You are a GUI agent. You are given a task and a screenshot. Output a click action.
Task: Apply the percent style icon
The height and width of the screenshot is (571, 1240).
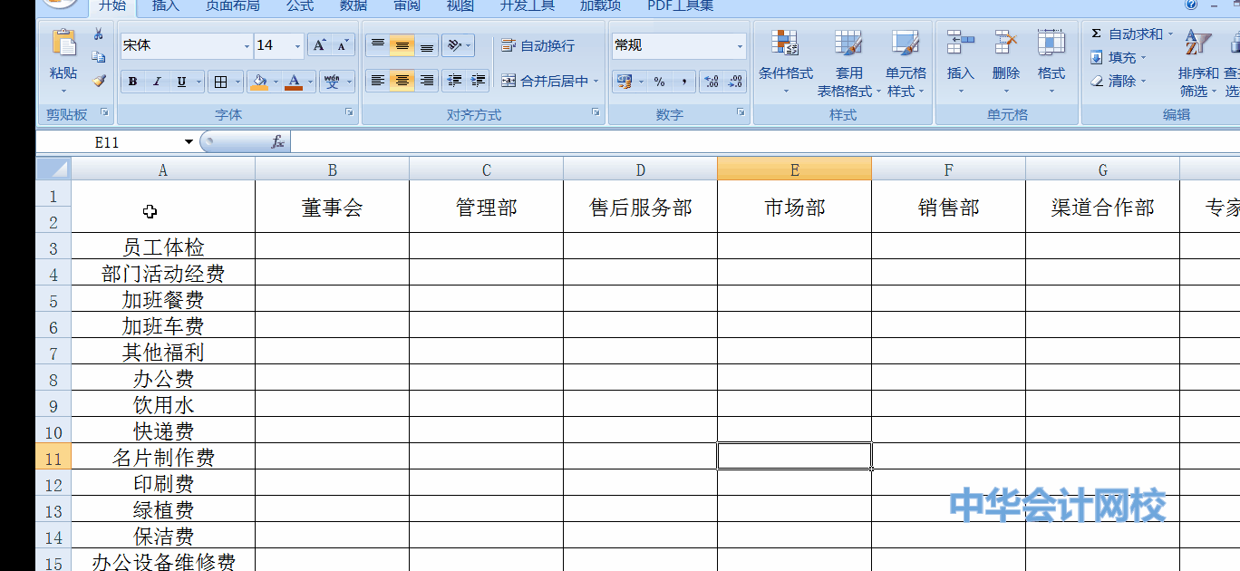659,82
